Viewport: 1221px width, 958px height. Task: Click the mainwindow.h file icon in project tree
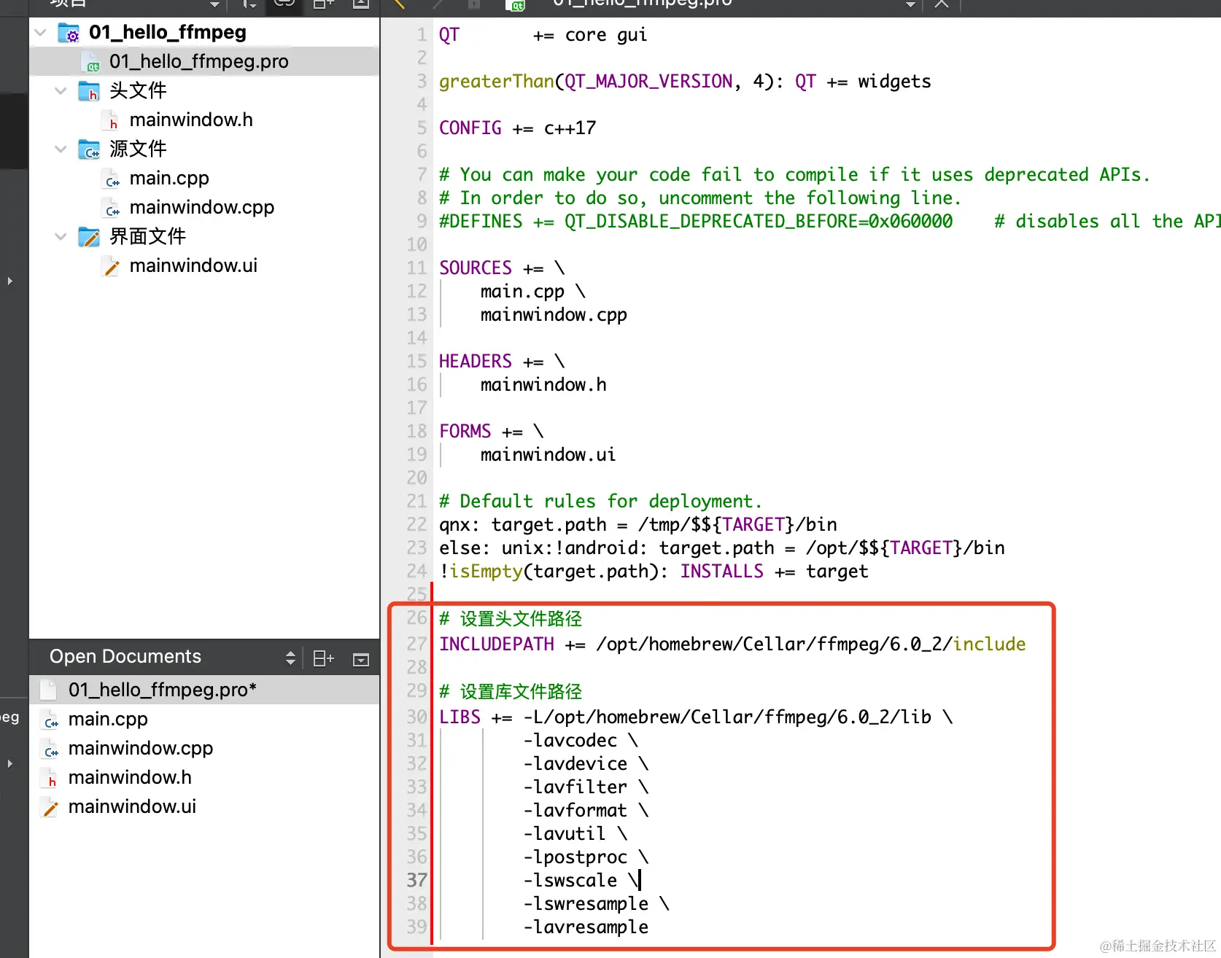tap(111, 120)
